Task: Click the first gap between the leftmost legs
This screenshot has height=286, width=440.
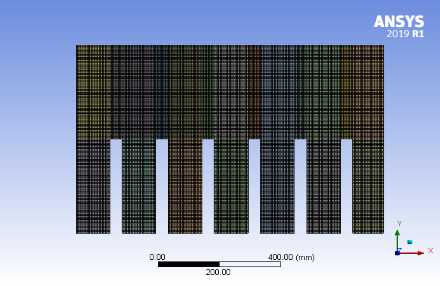Action: (116, 186)
